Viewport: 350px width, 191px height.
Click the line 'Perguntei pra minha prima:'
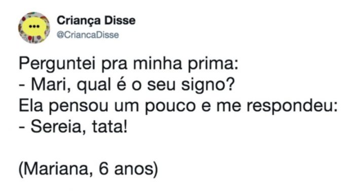pos(129,64)
